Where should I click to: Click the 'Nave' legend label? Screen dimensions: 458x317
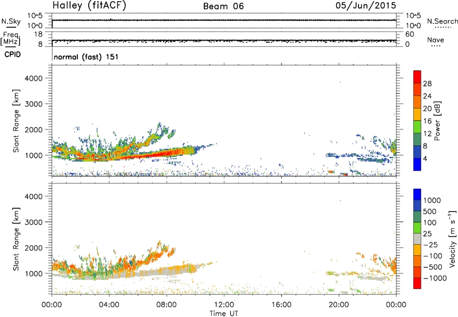436,40
